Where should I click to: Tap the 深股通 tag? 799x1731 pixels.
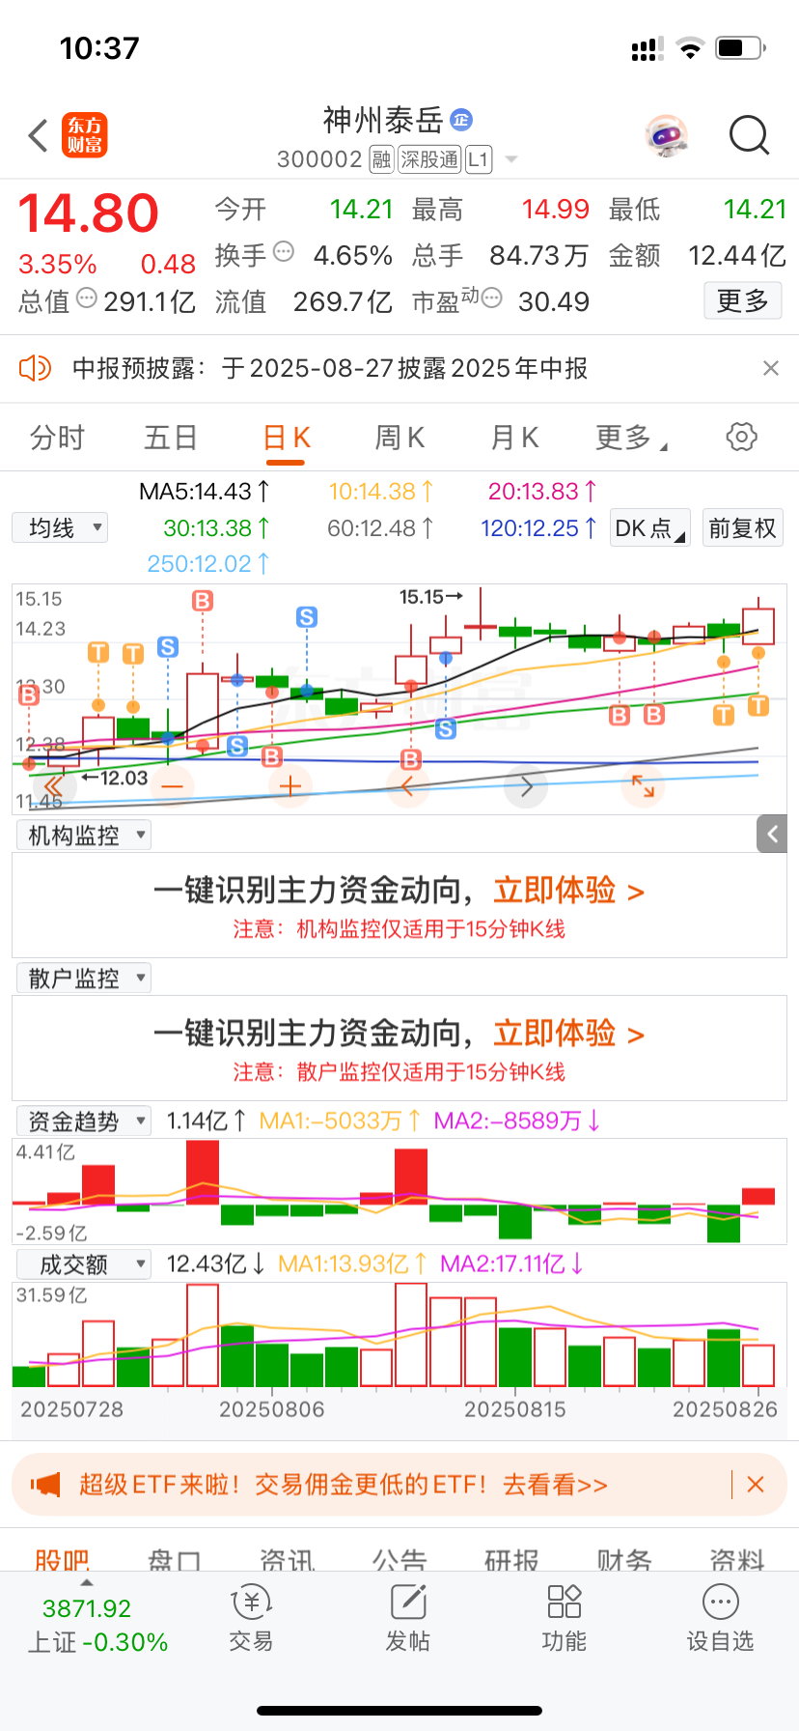429,159
